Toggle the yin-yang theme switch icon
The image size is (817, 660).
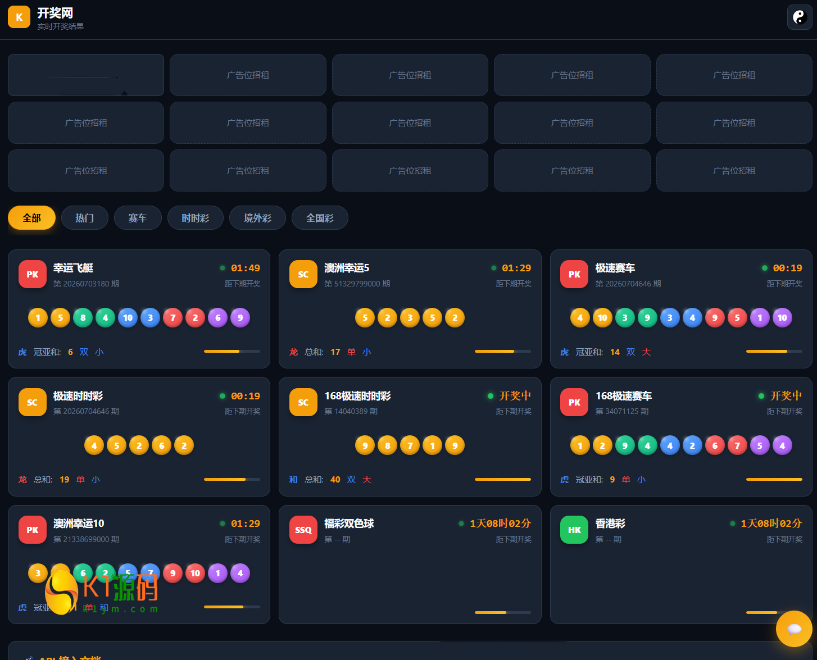click(x=799, y=17)
